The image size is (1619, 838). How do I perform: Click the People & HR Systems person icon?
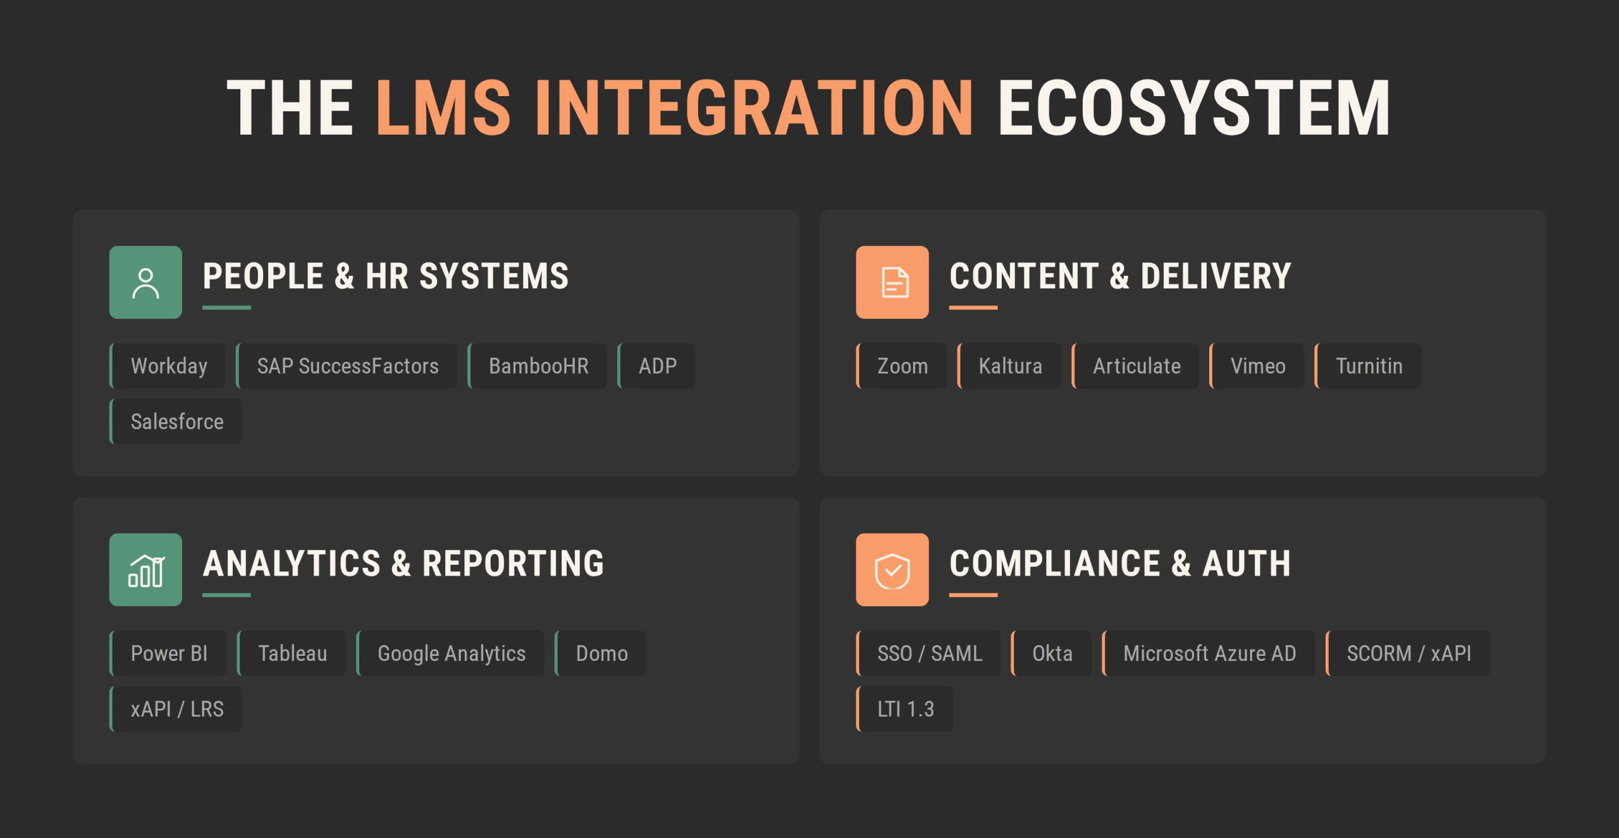145,282
